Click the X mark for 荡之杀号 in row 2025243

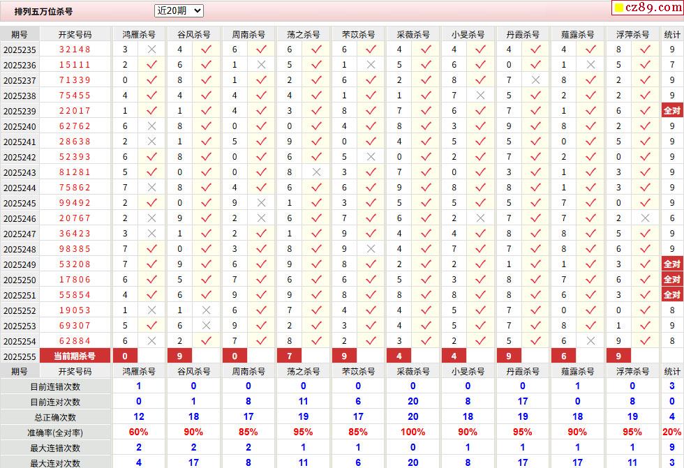coord(316,172)
